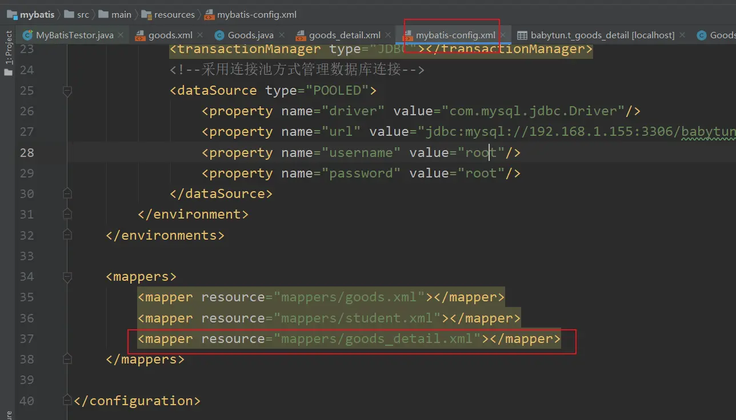The image size is (736, 420).
Task: Fold the closing configuration tag marker
Action: point(67,401)
